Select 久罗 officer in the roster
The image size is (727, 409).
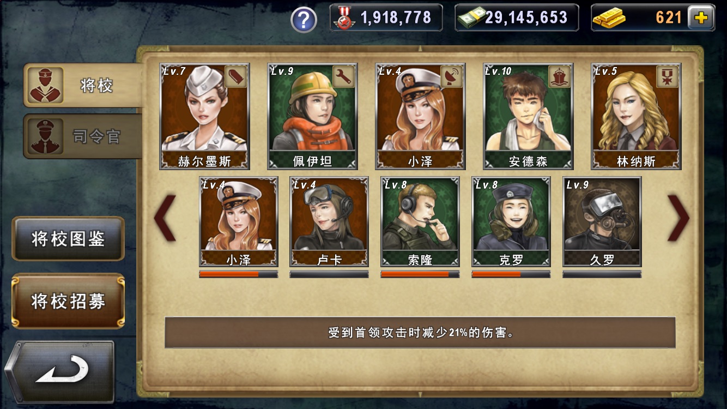[x=602, y=222]
